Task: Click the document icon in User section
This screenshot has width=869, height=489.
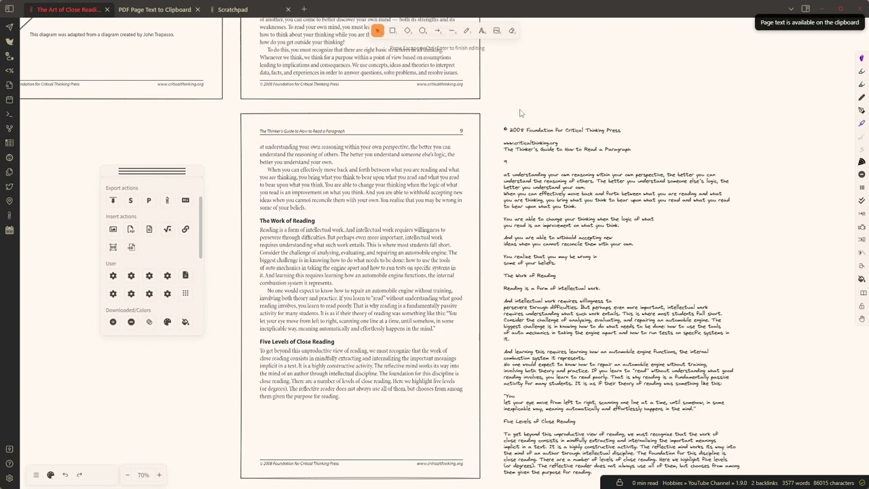Action: pos(185,275)
